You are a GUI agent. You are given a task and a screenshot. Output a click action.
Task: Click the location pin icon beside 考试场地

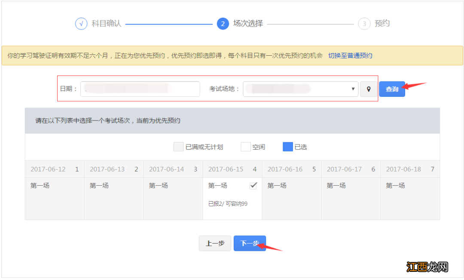click(x=368, y=89)
